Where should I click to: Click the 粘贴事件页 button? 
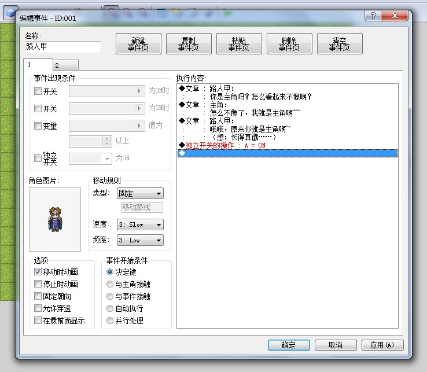pyautogui.click(x=239, y=44)
